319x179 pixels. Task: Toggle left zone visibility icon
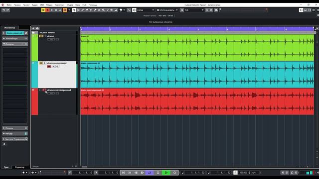[301, 10]
